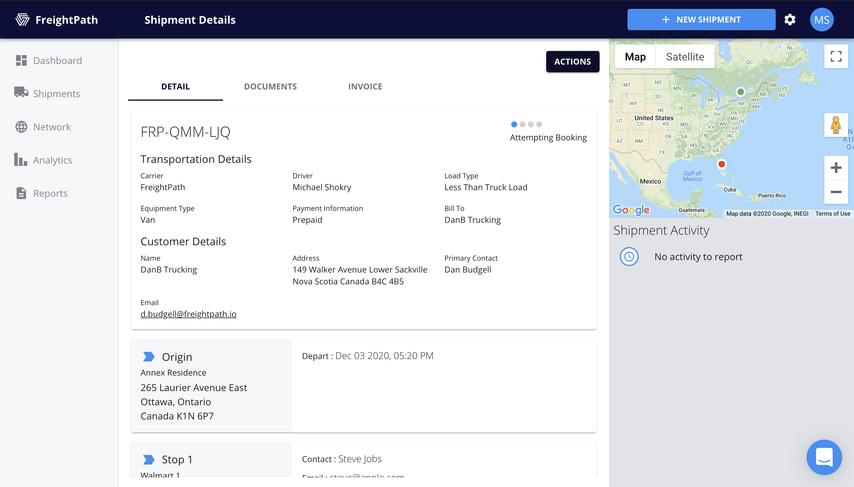Click the green origin map marker

(x=740, y=92)
